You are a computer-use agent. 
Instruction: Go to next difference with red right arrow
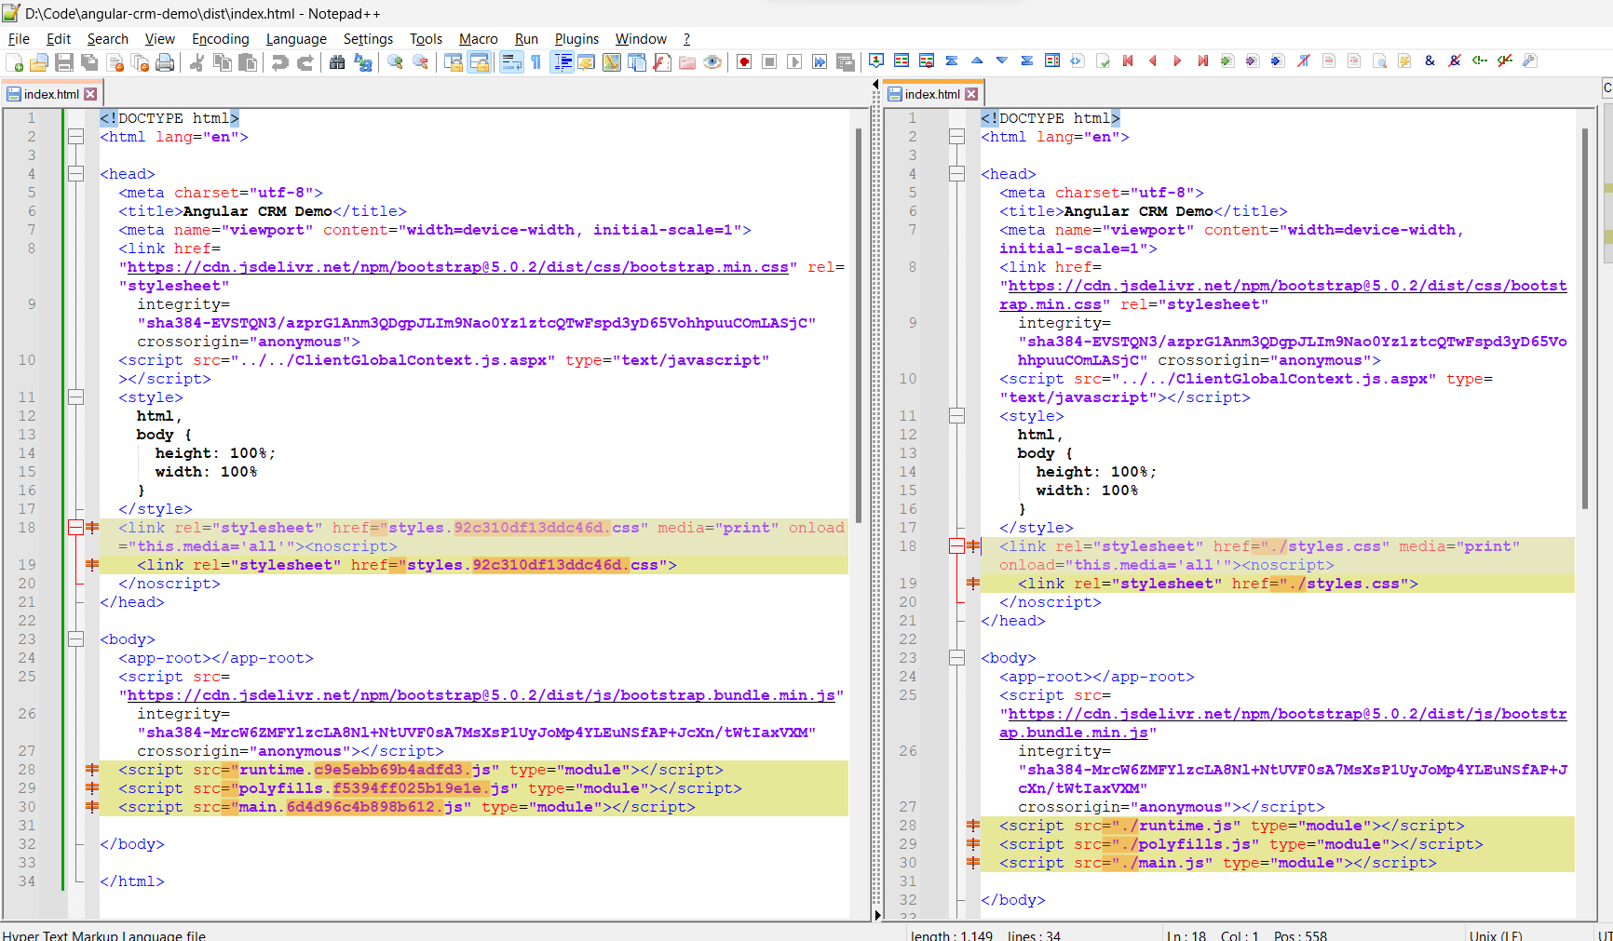click(1178, 61)
